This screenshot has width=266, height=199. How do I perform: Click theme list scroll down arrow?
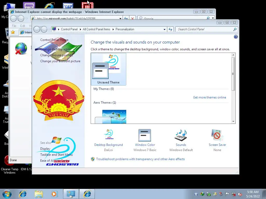(x=233, y=122)
